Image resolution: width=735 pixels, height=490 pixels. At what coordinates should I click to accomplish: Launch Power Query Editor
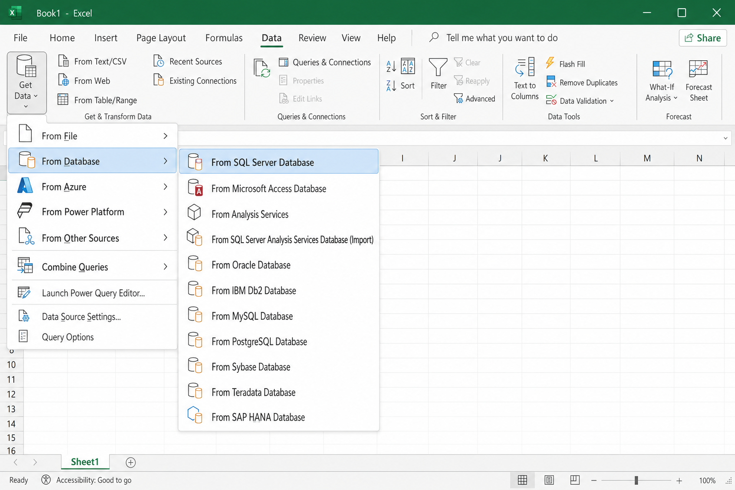(x=93, y=293)
